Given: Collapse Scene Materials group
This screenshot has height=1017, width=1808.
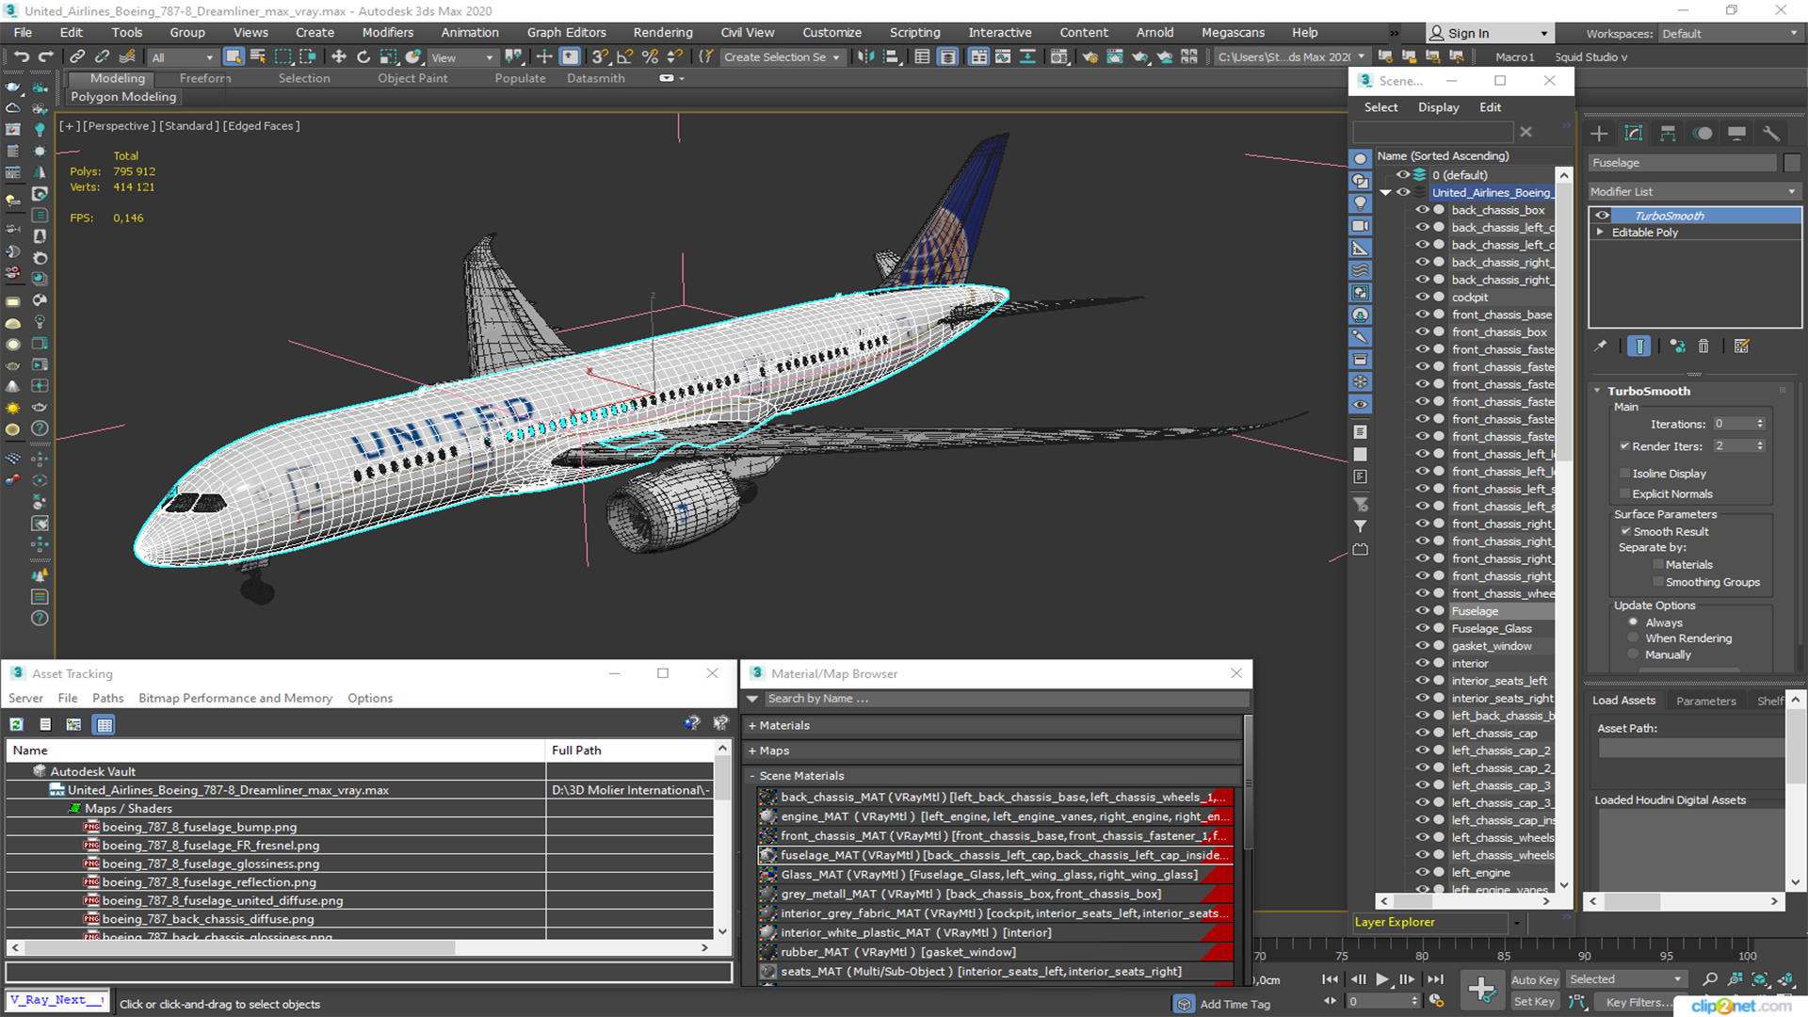Looking at the screenshot, I should [752, 776].
